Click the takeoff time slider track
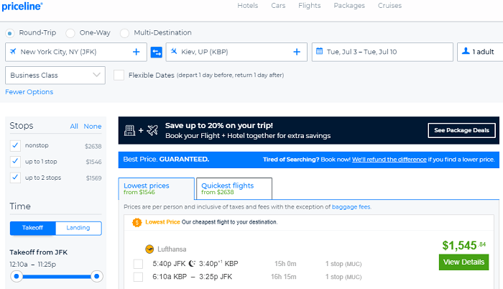 (x=57, y=276)
